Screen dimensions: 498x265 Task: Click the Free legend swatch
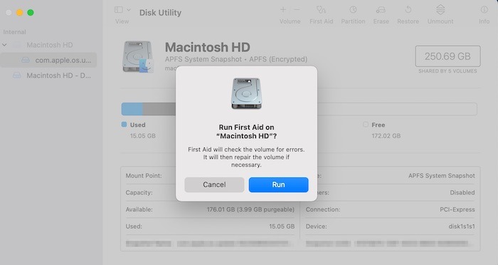pos(366,125)
